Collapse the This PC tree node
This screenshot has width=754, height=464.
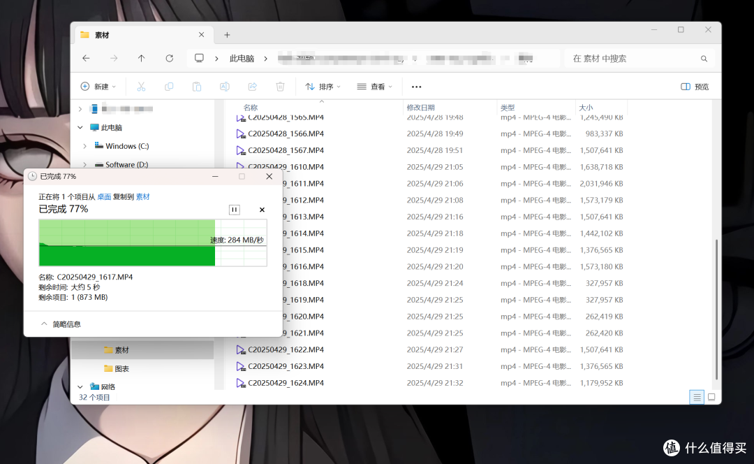[80, 128]
